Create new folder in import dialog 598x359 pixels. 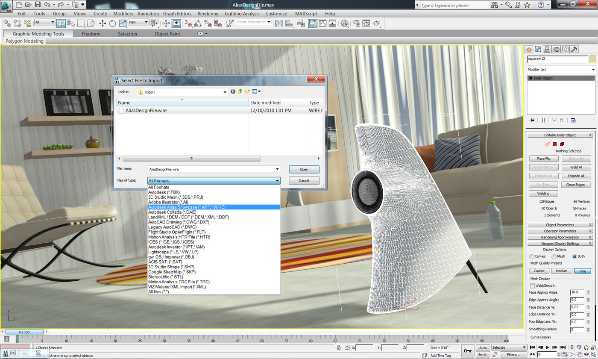coord(247,91)
